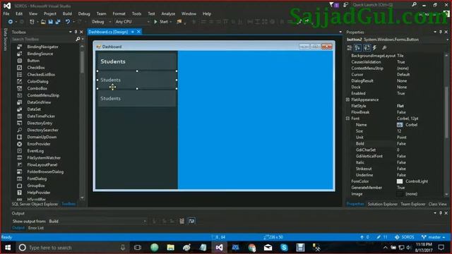452x254 pixels.
Task: Click the SORDS repository status bar item
Action: pyautogui.click(x=405, y=237)
